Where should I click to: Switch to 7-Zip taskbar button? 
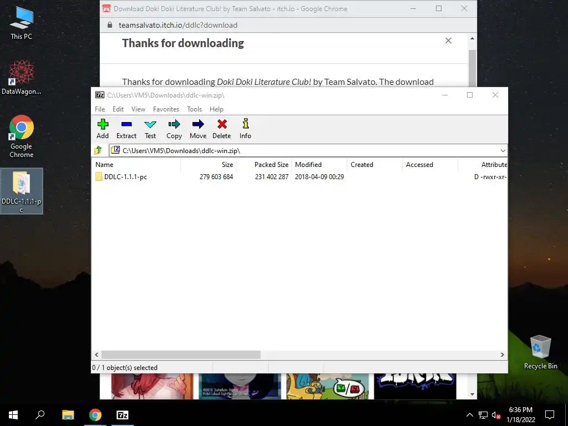(123, 415)
